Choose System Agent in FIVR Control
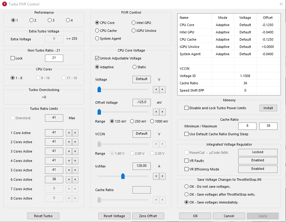Viewport: 286px width, 222px height. 108,39
